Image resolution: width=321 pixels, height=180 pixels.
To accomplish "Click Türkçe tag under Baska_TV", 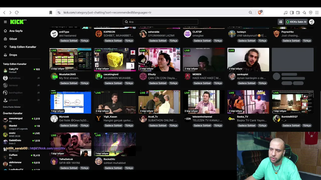I will tap(262, 125).
